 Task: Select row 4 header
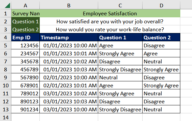[x=6, y=37]
